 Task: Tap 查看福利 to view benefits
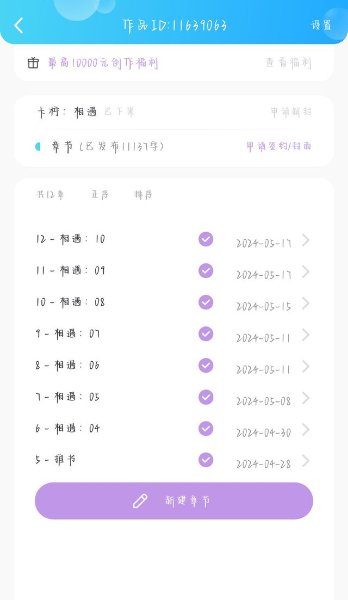point(288,63)
